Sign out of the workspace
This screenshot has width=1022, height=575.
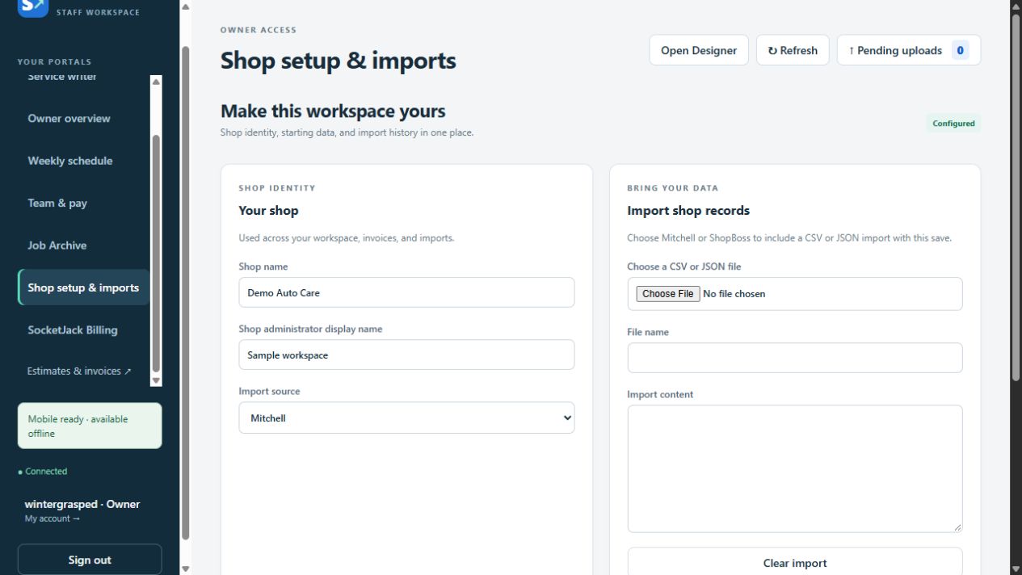90,560
